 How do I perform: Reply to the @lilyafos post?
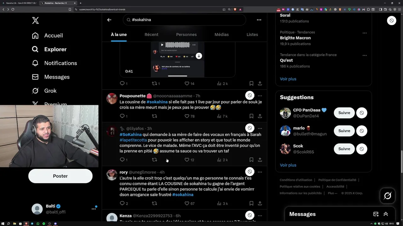click(123, 160)
